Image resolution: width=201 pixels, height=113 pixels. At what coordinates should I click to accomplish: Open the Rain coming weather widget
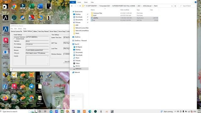point(167,111)
